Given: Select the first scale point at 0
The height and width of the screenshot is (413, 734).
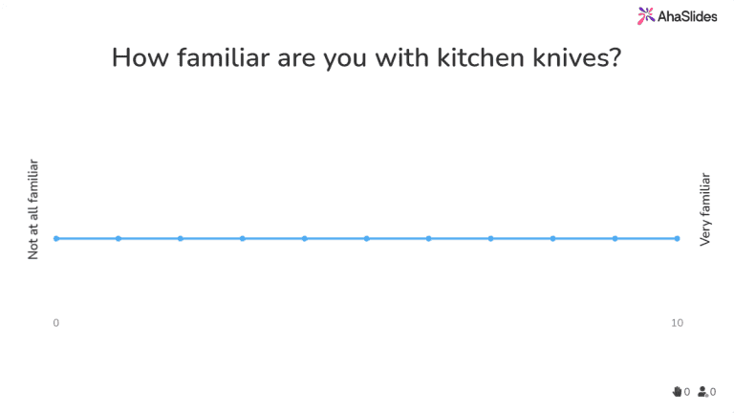Looking at the screenshot, I should tap(56, 238).
